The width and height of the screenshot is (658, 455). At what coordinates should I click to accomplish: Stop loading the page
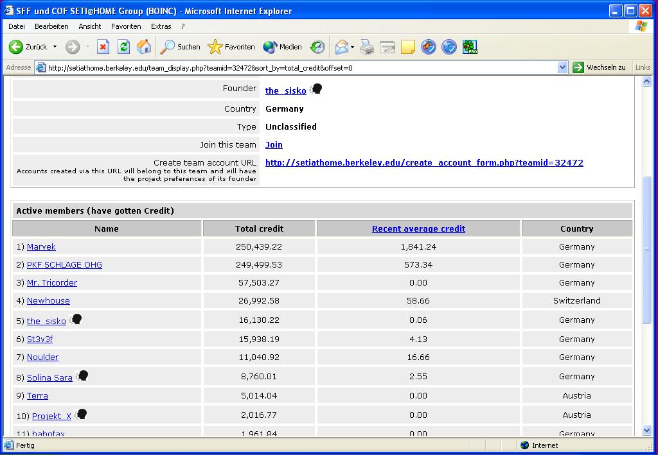pyautogui.click(x=103, y=47)
